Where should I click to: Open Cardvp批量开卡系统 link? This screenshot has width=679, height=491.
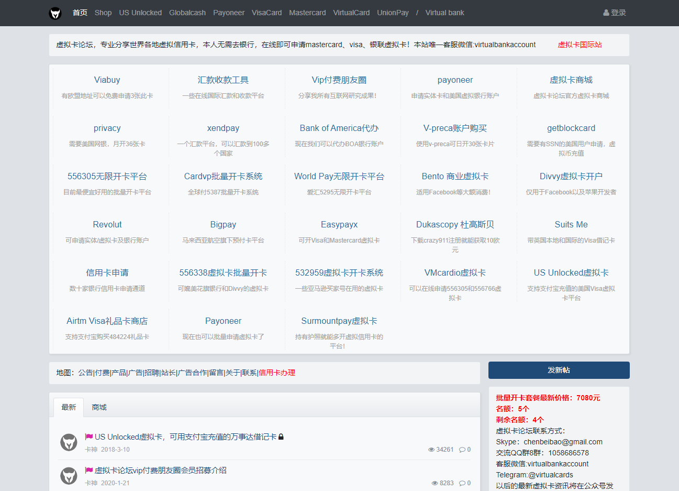(223, 176)
